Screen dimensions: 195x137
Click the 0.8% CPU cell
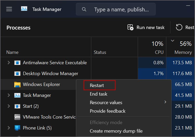coord(152,63)
